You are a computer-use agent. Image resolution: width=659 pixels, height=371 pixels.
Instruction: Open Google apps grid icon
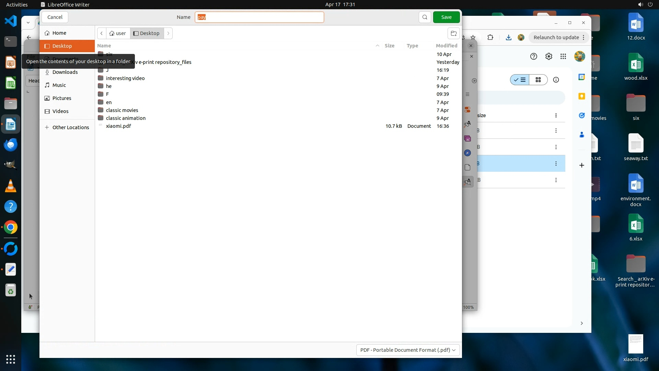click(563, 57)
